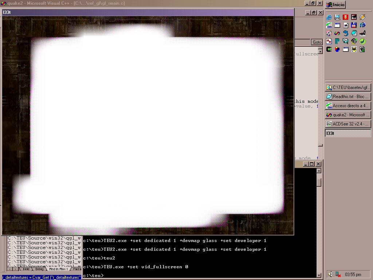Click the 'r_detailtextures = Cvar_Get' status bar text

click(x=42, y=277)
